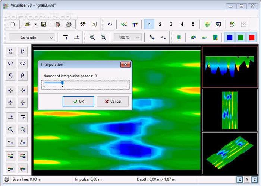Close the Interpolation dialog with its red X
This screenshot has width=261, height=186.
point(126,65)
